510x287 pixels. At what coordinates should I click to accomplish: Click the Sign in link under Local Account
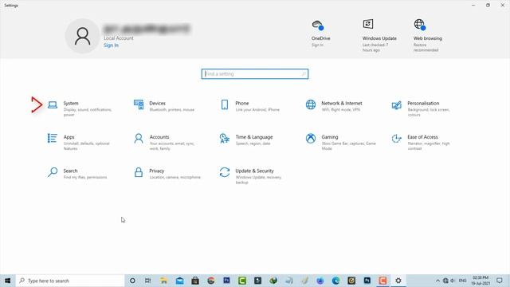112,45
